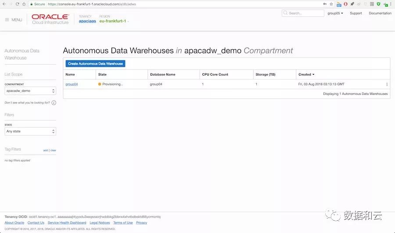
Task: Click the help info icon in sidebar
Action: (54, 103)
